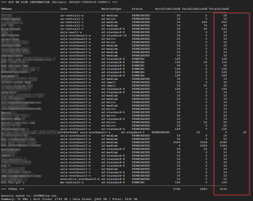
Task: Click the data disk value 4
Action: [206, 162]
